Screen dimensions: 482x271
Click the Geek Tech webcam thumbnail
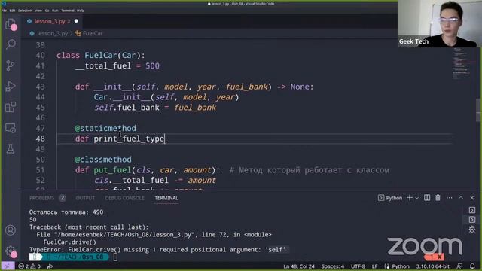tap(440, 23)
